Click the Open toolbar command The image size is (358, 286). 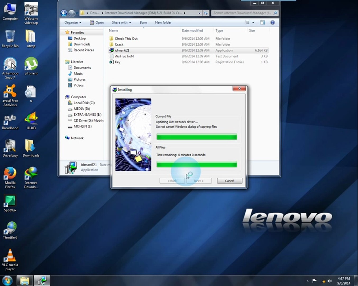point(97,23)
